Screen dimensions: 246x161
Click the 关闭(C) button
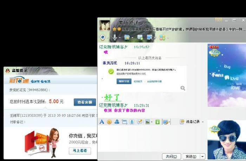[x=171, y=156]
